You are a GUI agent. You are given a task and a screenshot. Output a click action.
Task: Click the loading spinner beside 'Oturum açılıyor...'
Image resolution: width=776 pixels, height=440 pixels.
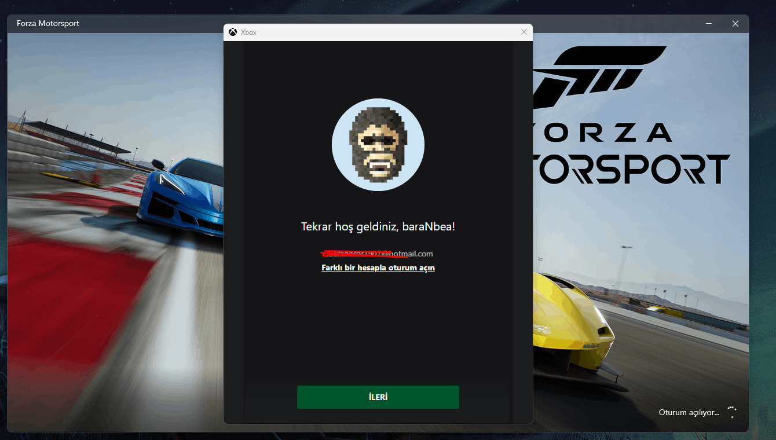click(732, 412)
